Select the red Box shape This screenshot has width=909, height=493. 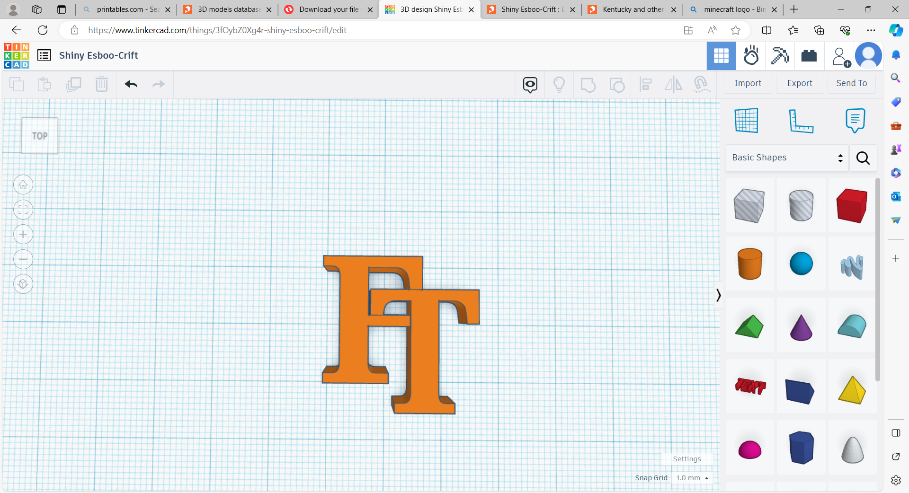pos(851,205)
